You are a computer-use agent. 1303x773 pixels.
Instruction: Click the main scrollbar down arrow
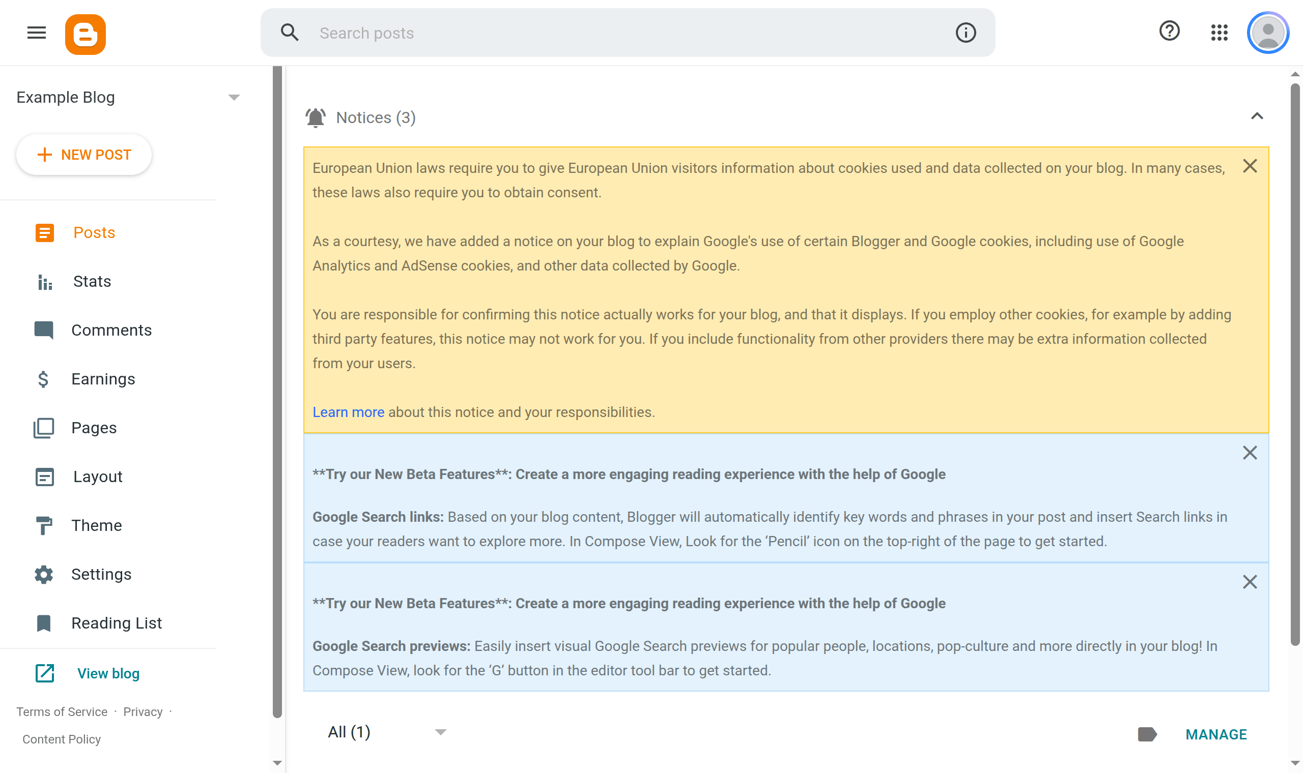[1295, 763]
